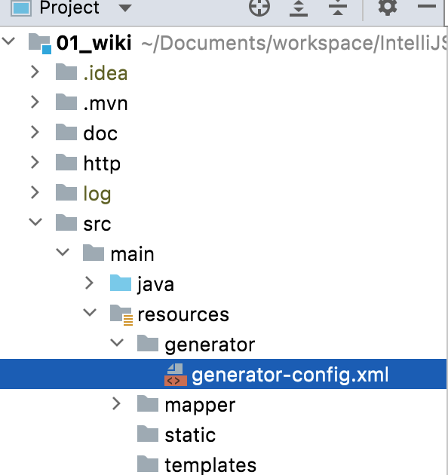Expand the http folder

pyautogui.click(x=35, y=162)
